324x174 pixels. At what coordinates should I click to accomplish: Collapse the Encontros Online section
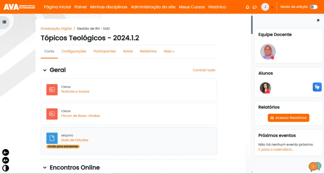pos(45,168)
